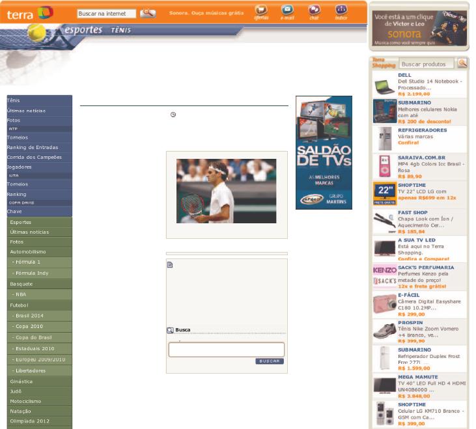The height and width of the screenshot is (429, 476).
Task: Open the índice icon in header
Action: tap(341, 11)
